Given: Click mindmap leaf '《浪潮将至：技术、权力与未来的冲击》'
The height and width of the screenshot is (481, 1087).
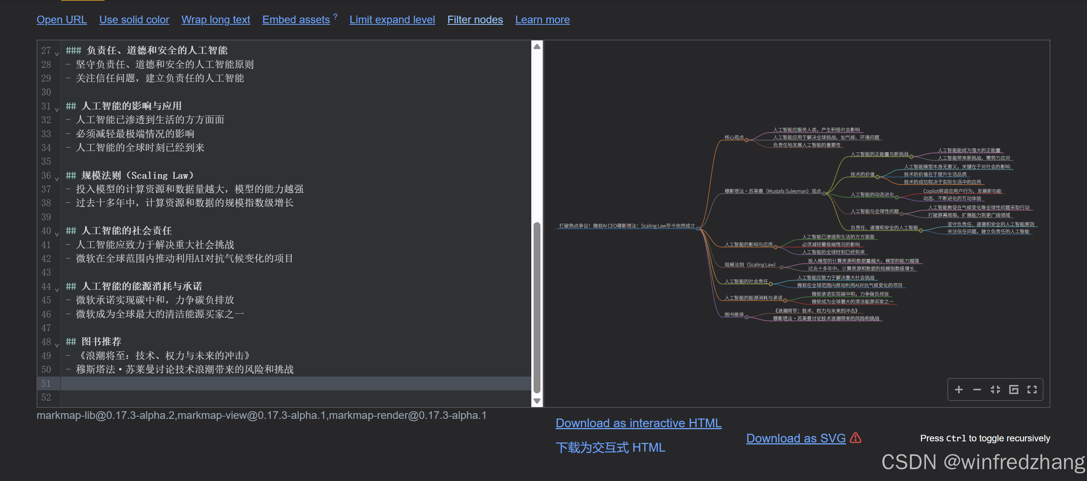Looking at the screenshot, I should (816, 311).
